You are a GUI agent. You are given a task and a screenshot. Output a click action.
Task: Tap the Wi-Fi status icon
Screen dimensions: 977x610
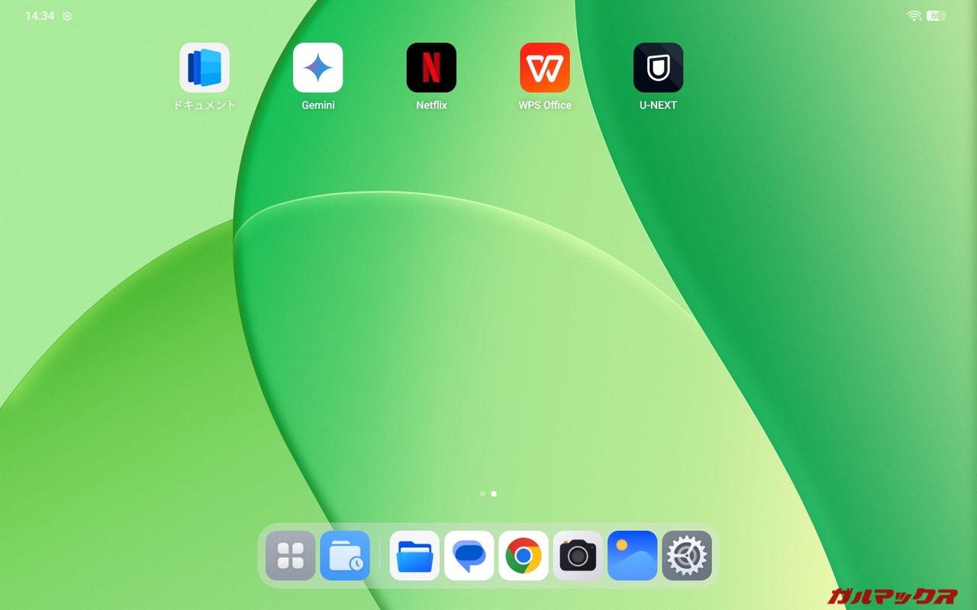tap(914, 16)
